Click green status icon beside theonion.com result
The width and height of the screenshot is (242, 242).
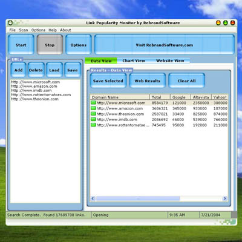point(93,114)
